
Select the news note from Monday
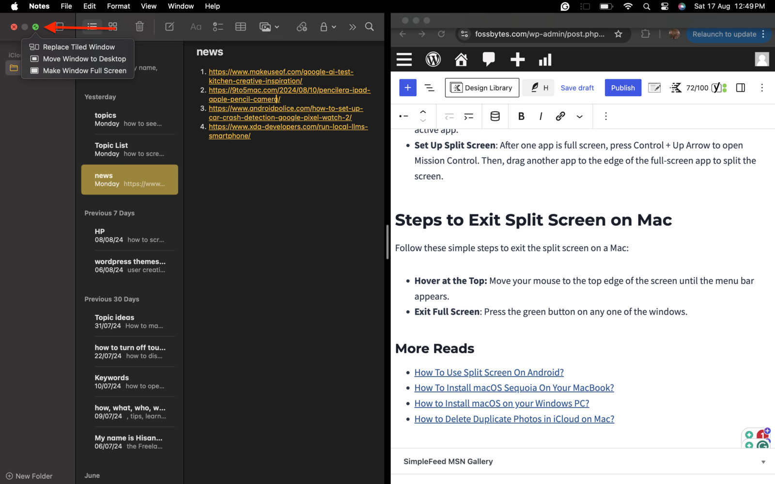pos(129,180)
